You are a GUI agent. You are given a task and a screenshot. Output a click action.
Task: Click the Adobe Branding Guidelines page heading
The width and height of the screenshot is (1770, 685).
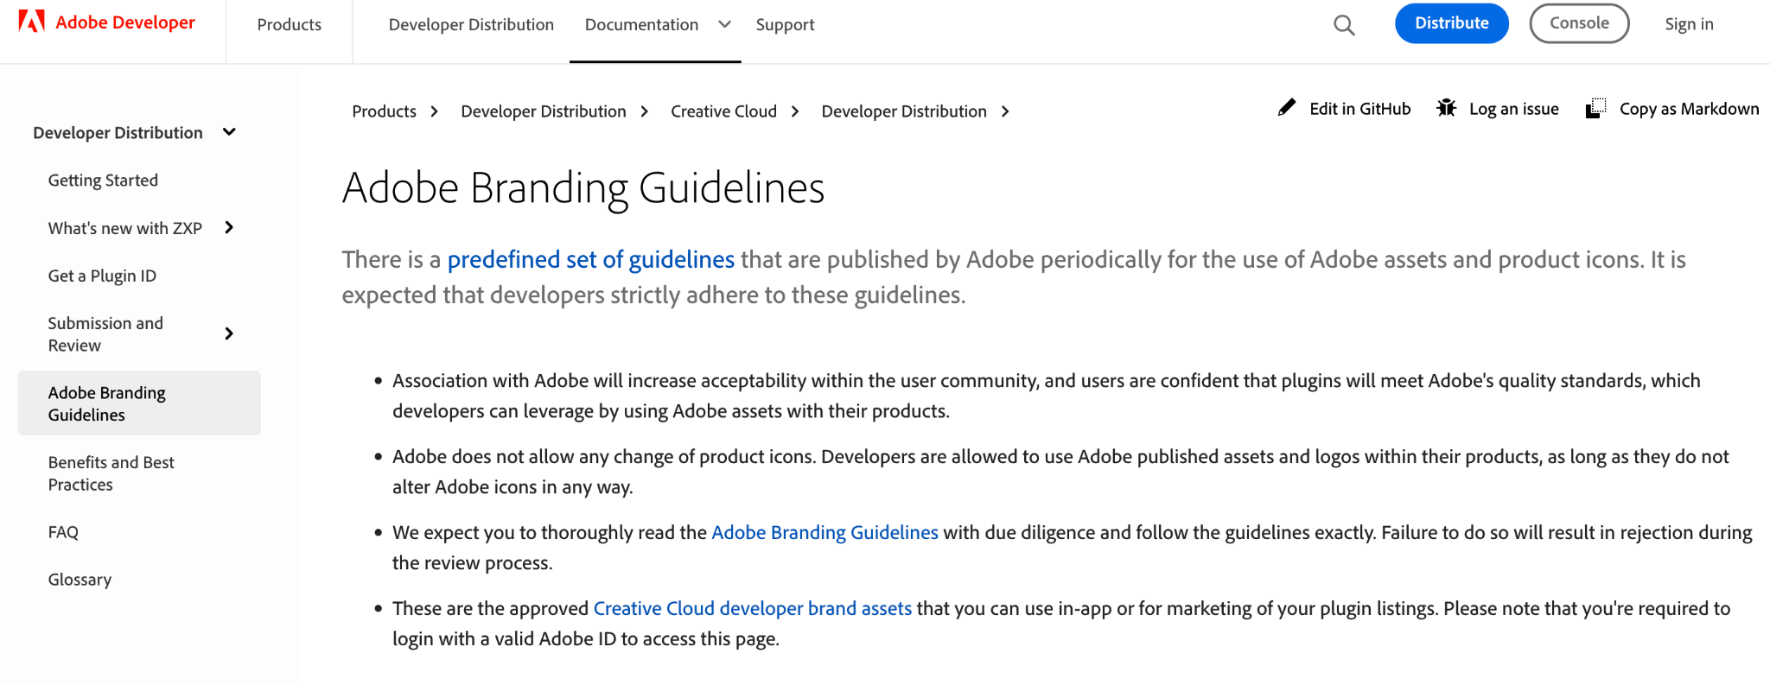click(583, 188)
